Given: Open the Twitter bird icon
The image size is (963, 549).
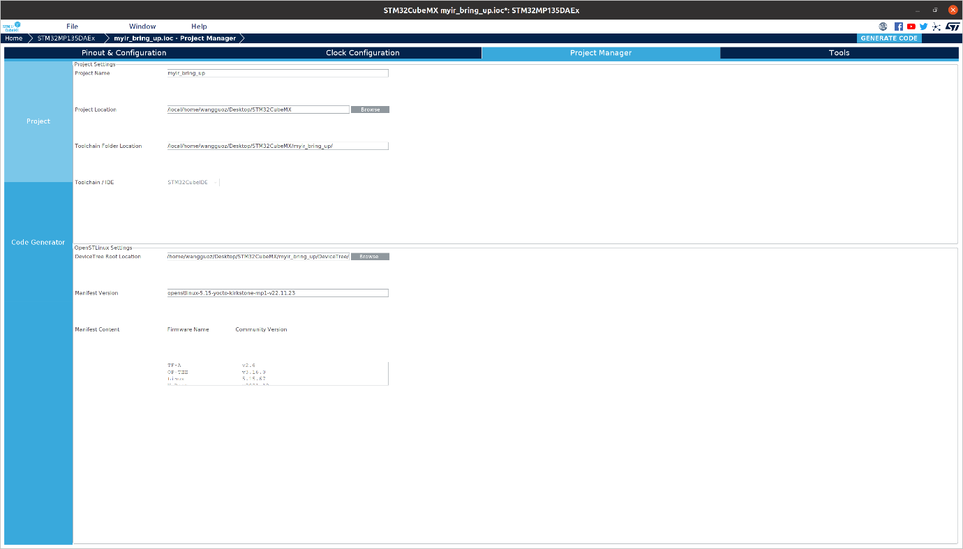Looking at the screenshot, I should (x=924, y=27).
